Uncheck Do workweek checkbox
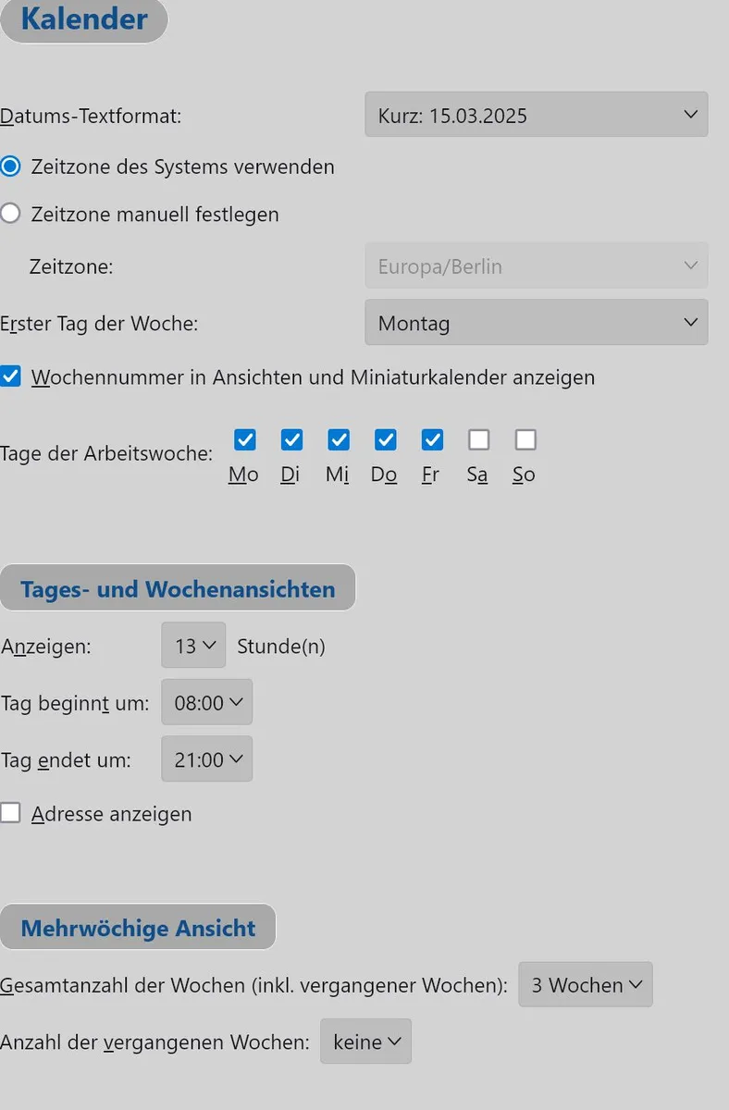729x1110 pixels. click(385, 439)
